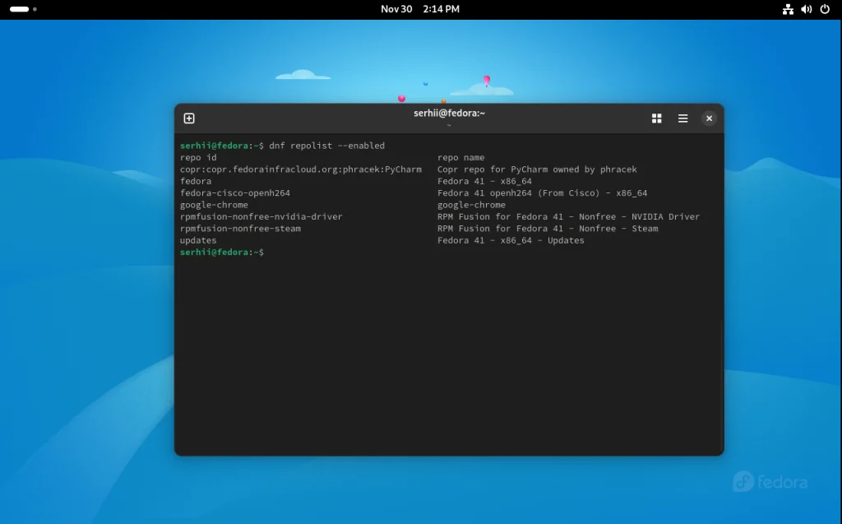
Task: Open the calendar by clicking the clock
Action: pos(421,9)
